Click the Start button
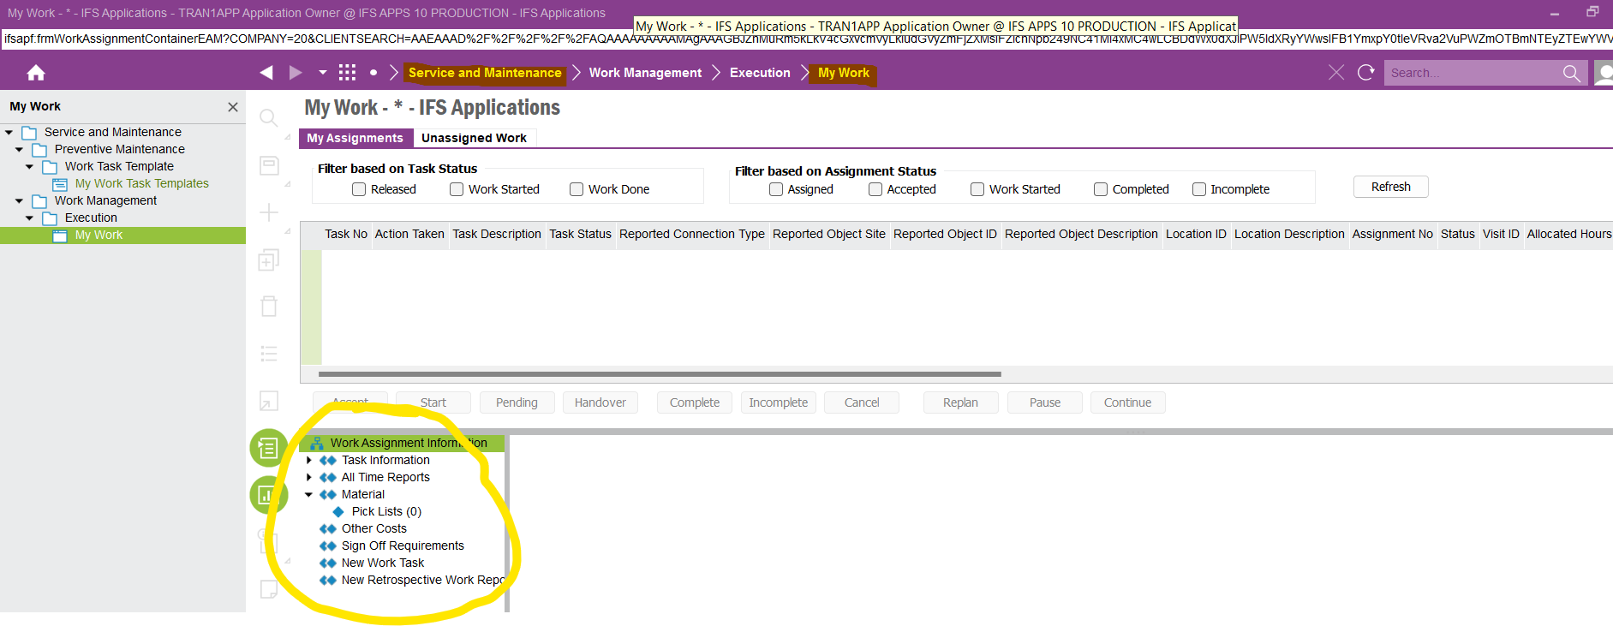 (433, 402)
